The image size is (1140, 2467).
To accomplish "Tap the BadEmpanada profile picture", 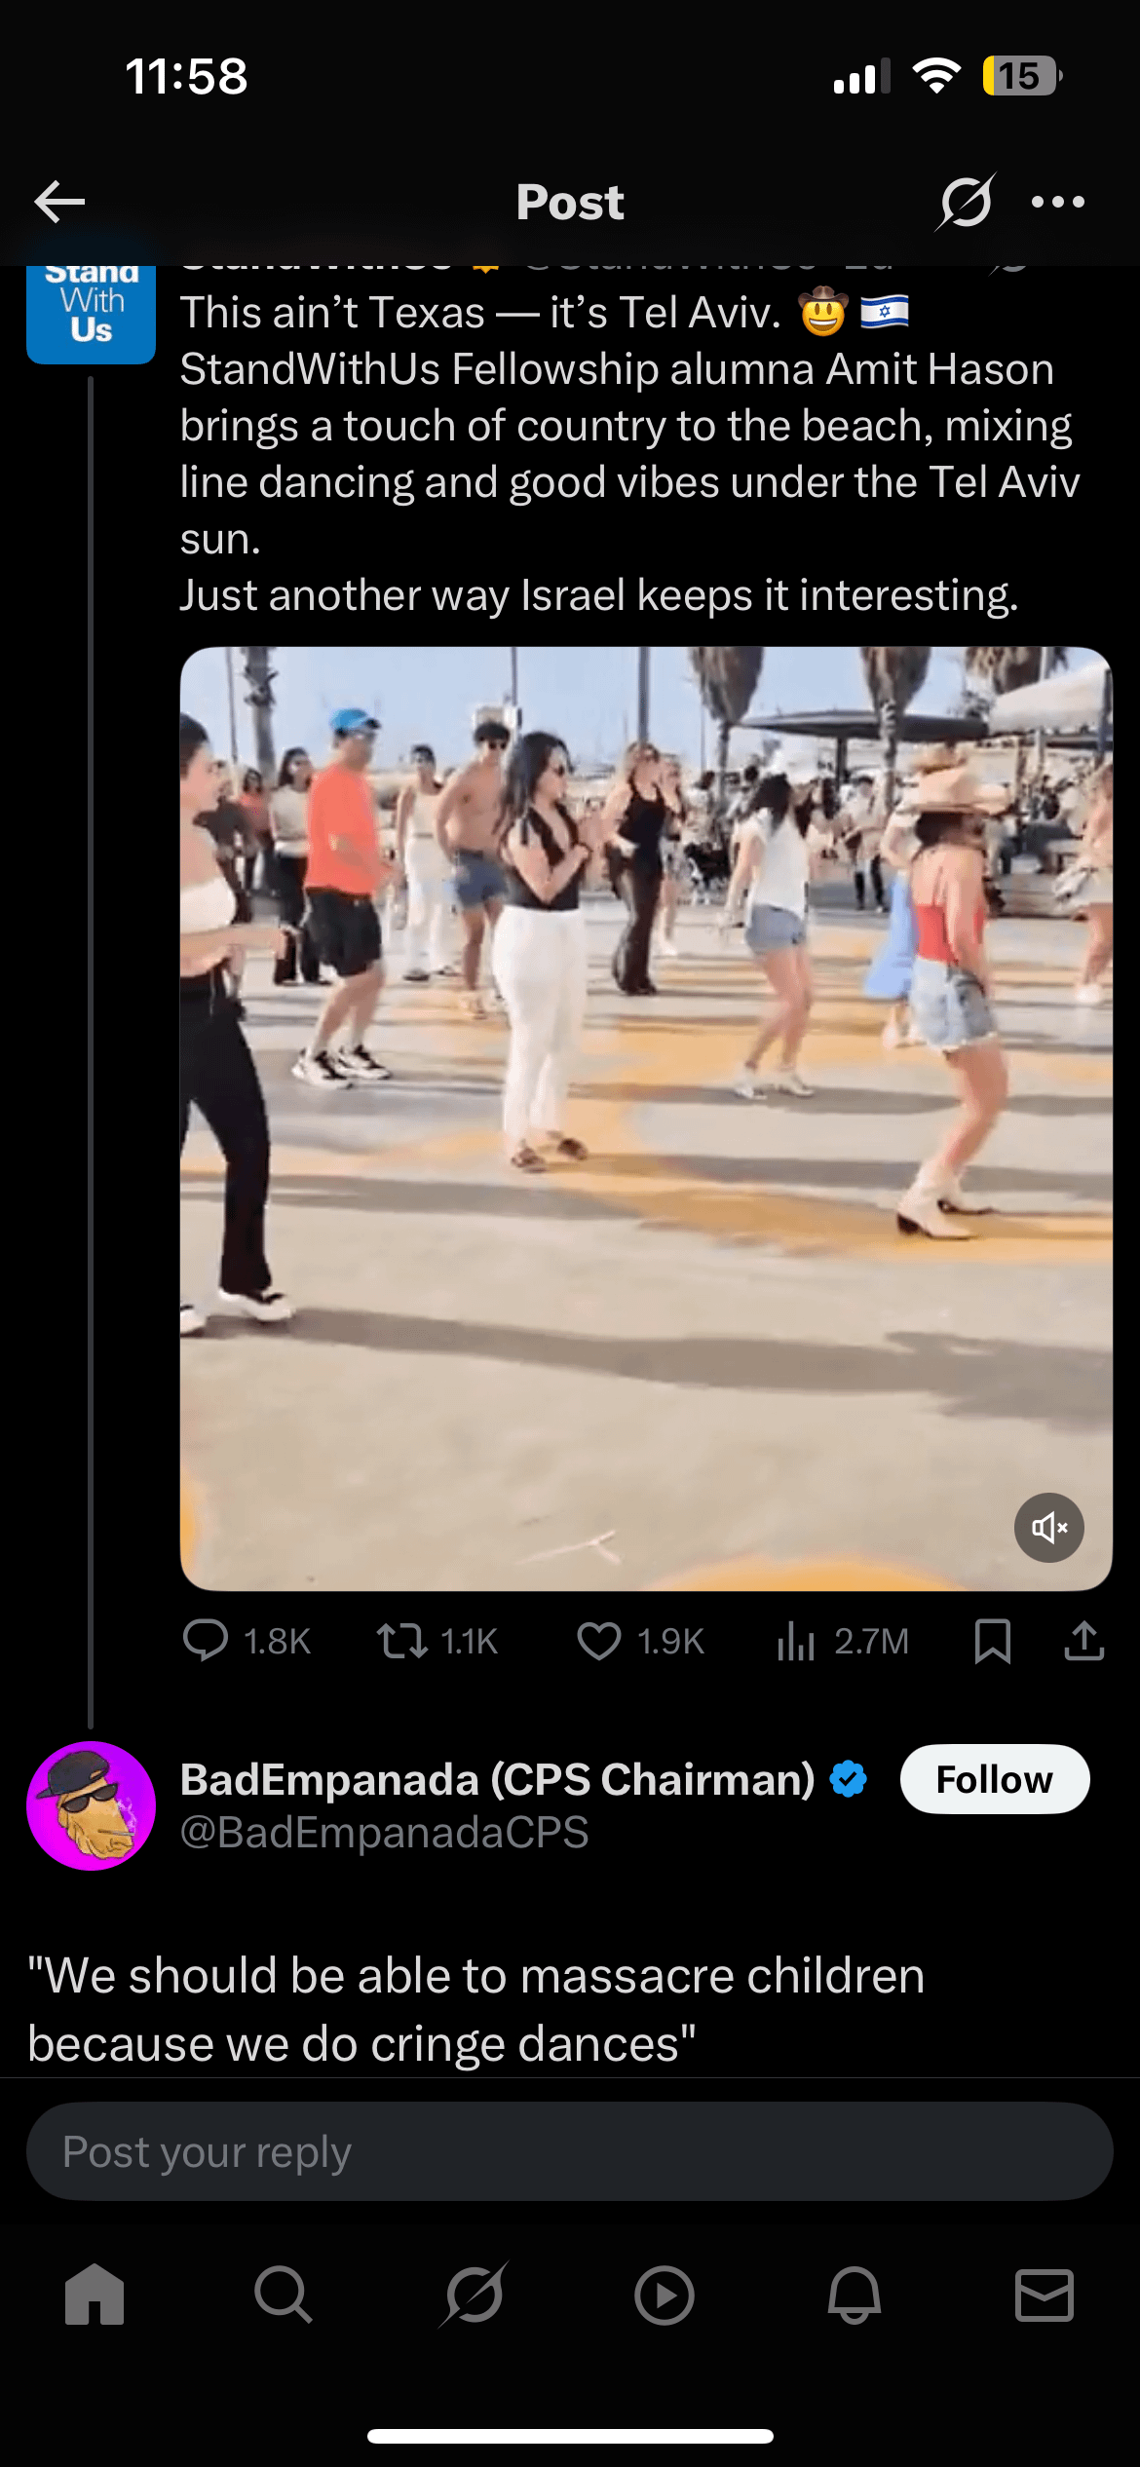I will [x=91, y=1805].
